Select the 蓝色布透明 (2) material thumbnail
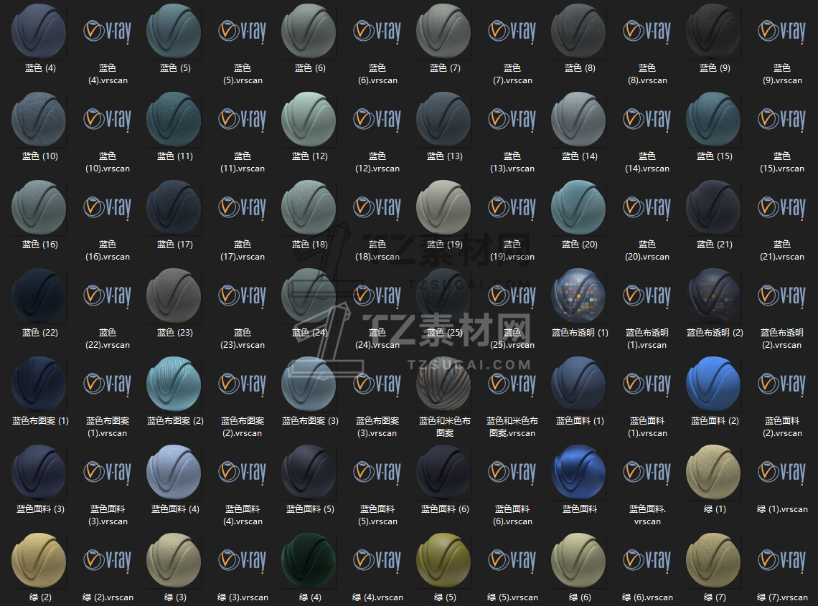818x606 pixels. [x=714, y=295]
